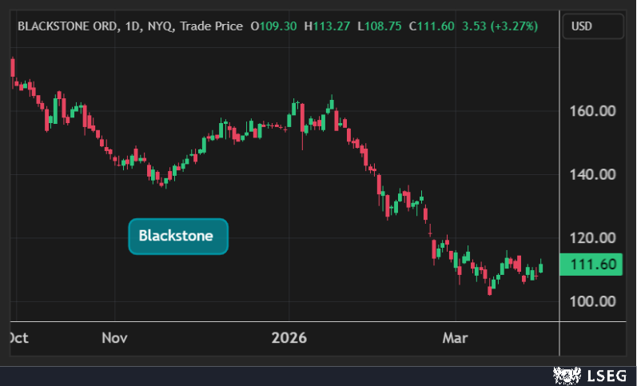Click the NYQ exchange label
The height and width of the screenshot is (386, 637).
[160, 26]
